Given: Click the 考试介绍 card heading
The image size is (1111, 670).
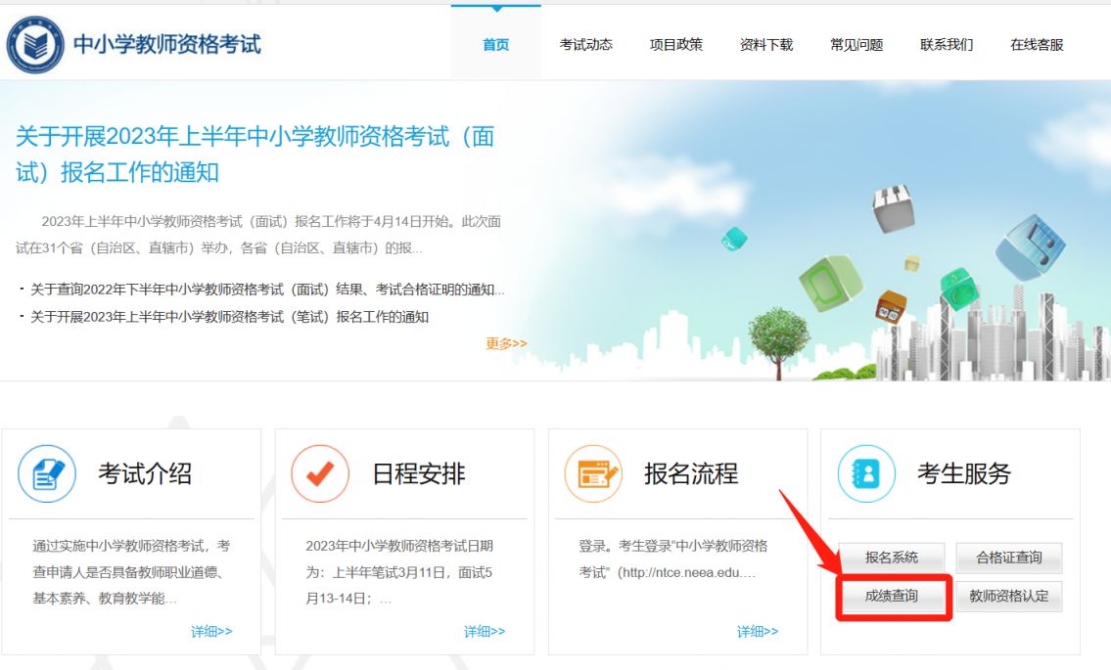Looking at the screenshot, I should (x=145, y=473).
